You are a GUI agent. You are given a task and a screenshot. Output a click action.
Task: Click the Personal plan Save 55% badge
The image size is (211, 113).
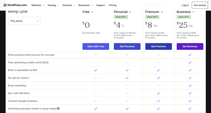(x=121, y=17)
